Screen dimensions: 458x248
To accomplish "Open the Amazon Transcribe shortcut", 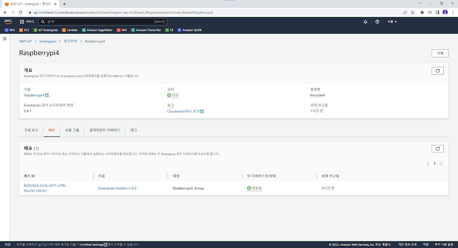I will (146, 30).
